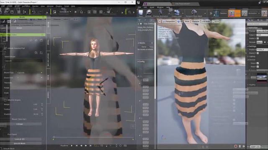Click the brush paint icon in left toolbar
Screen dimensions: 268x150
(108, 11)
